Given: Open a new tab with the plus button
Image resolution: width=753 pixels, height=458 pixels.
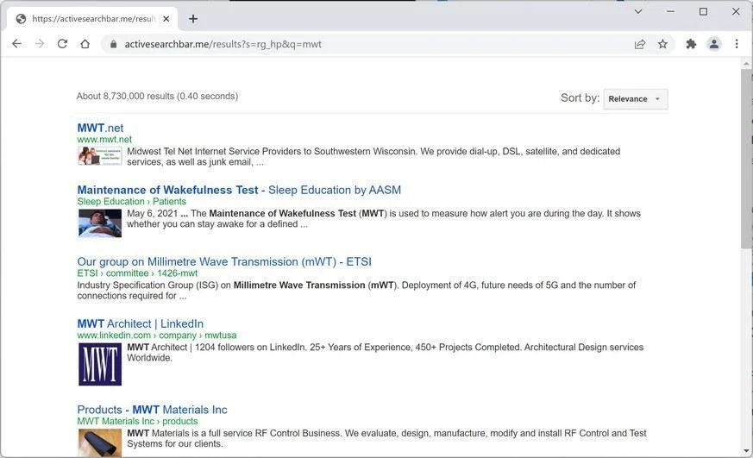Looking at the screenshot, I should click(x=193, y=19).
